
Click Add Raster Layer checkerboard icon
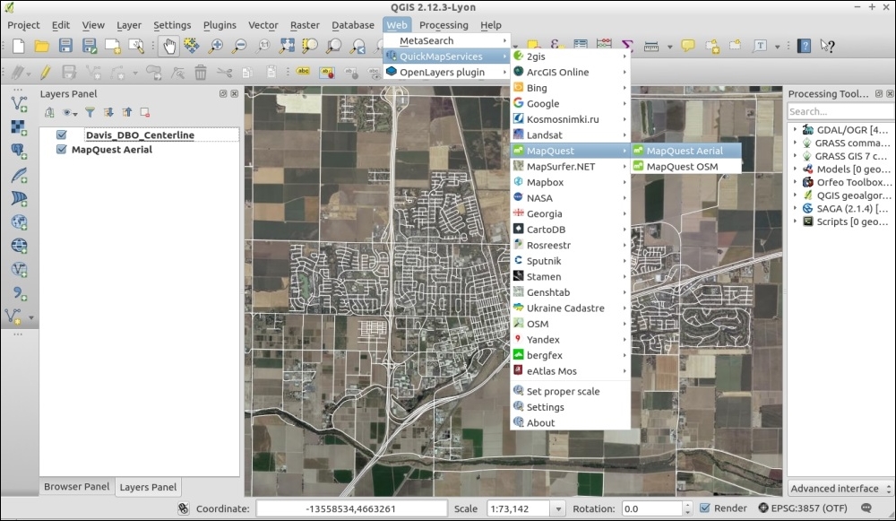click(19, 127)
